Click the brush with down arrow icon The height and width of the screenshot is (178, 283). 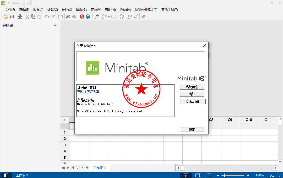135,17
